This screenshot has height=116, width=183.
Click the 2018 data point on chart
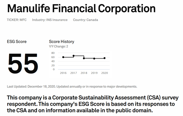[x=84, y=58]
